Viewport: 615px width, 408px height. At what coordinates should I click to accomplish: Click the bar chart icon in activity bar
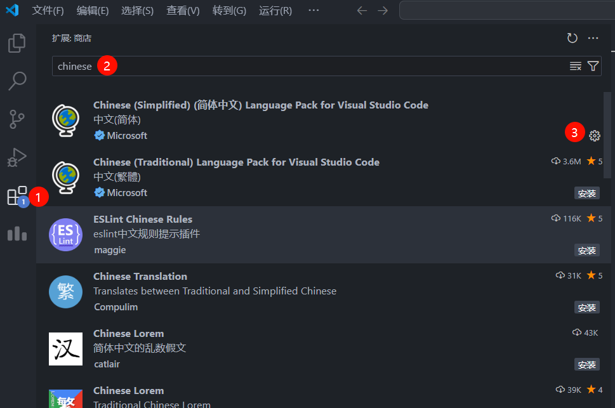coord(17,234)
